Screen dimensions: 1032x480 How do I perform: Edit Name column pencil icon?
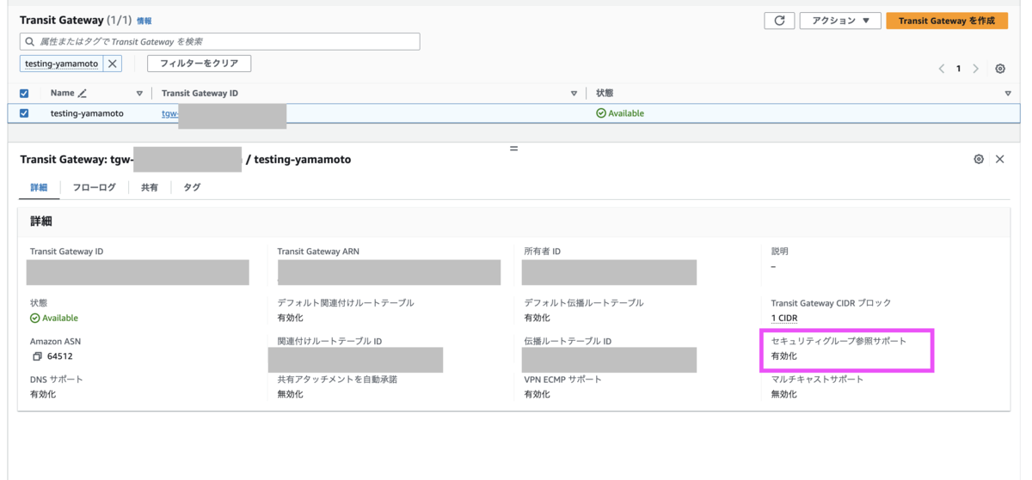83,93
